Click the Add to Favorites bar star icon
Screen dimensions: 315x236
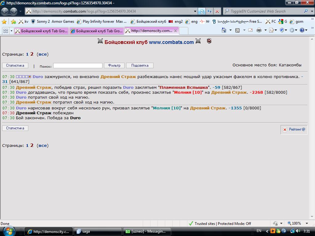pos(14,22)
